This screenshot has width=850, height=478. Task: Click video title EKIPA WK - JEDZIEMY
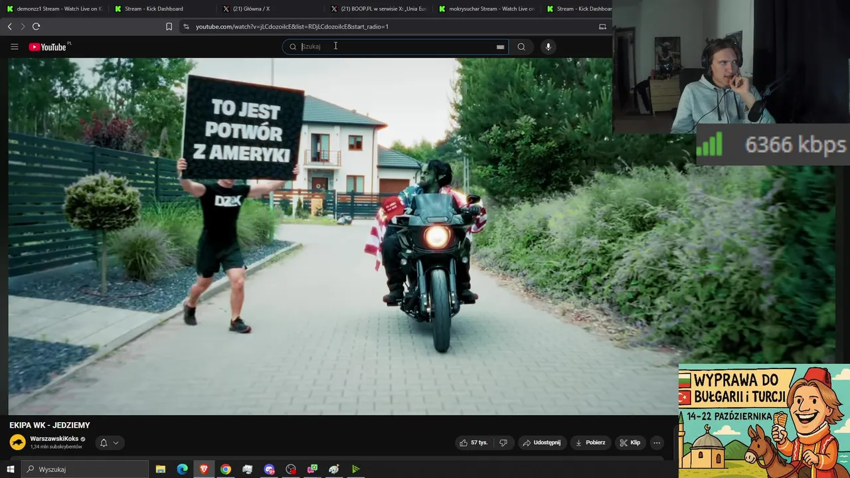(x=50, y=426)
